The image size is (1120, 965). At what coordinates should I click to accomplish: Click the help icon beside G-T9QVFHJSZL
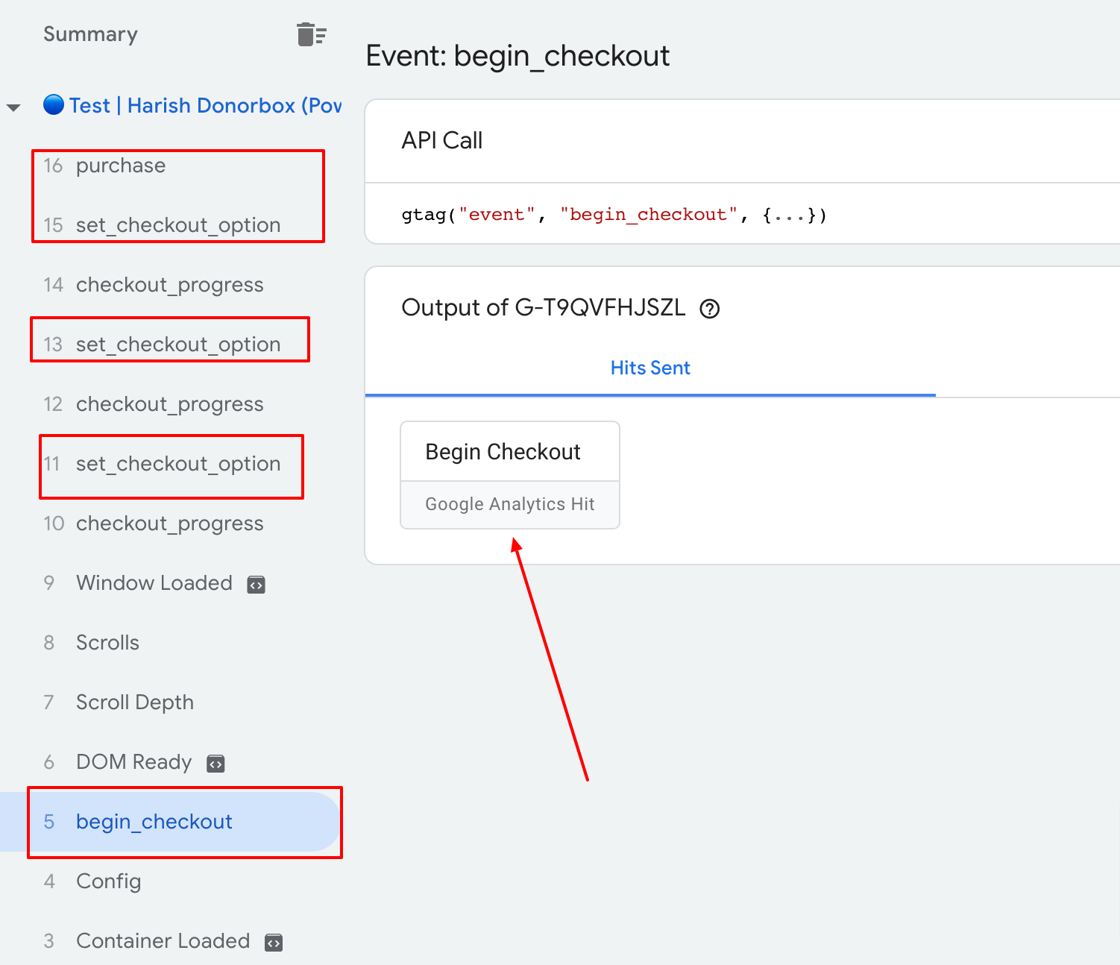[x=709, y=309]
